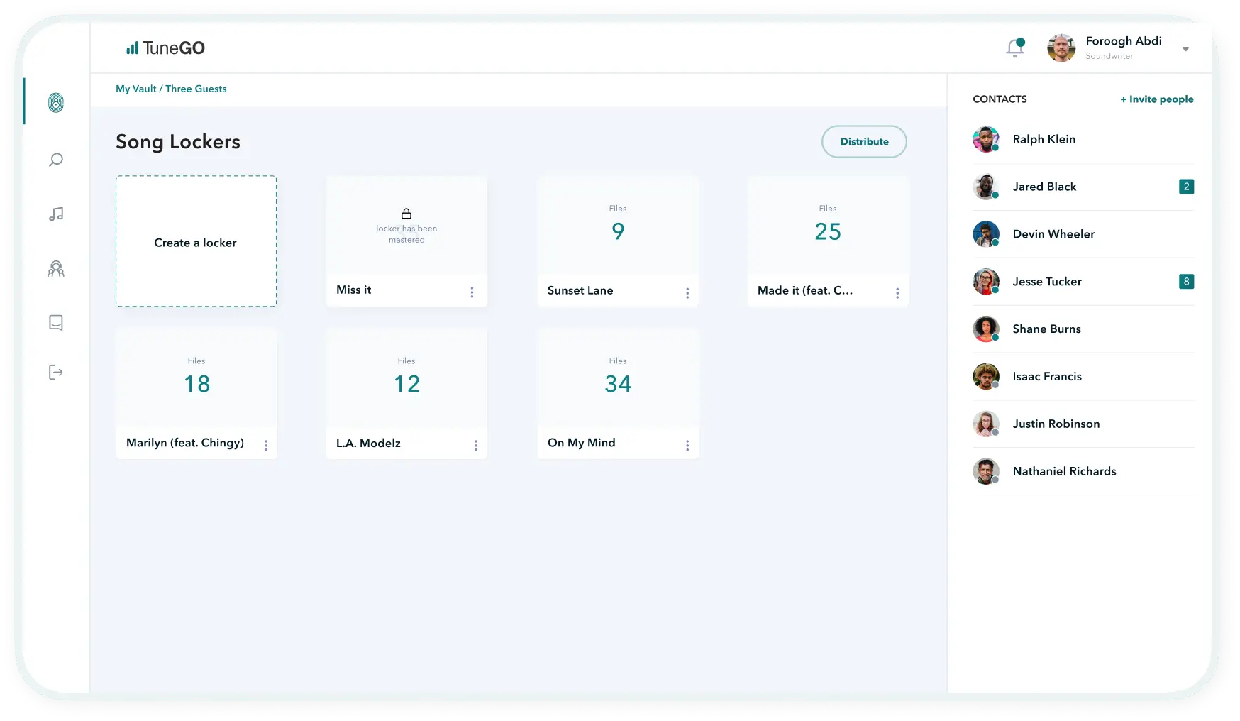Select the Search icon in the sidebar

[55, 160]
